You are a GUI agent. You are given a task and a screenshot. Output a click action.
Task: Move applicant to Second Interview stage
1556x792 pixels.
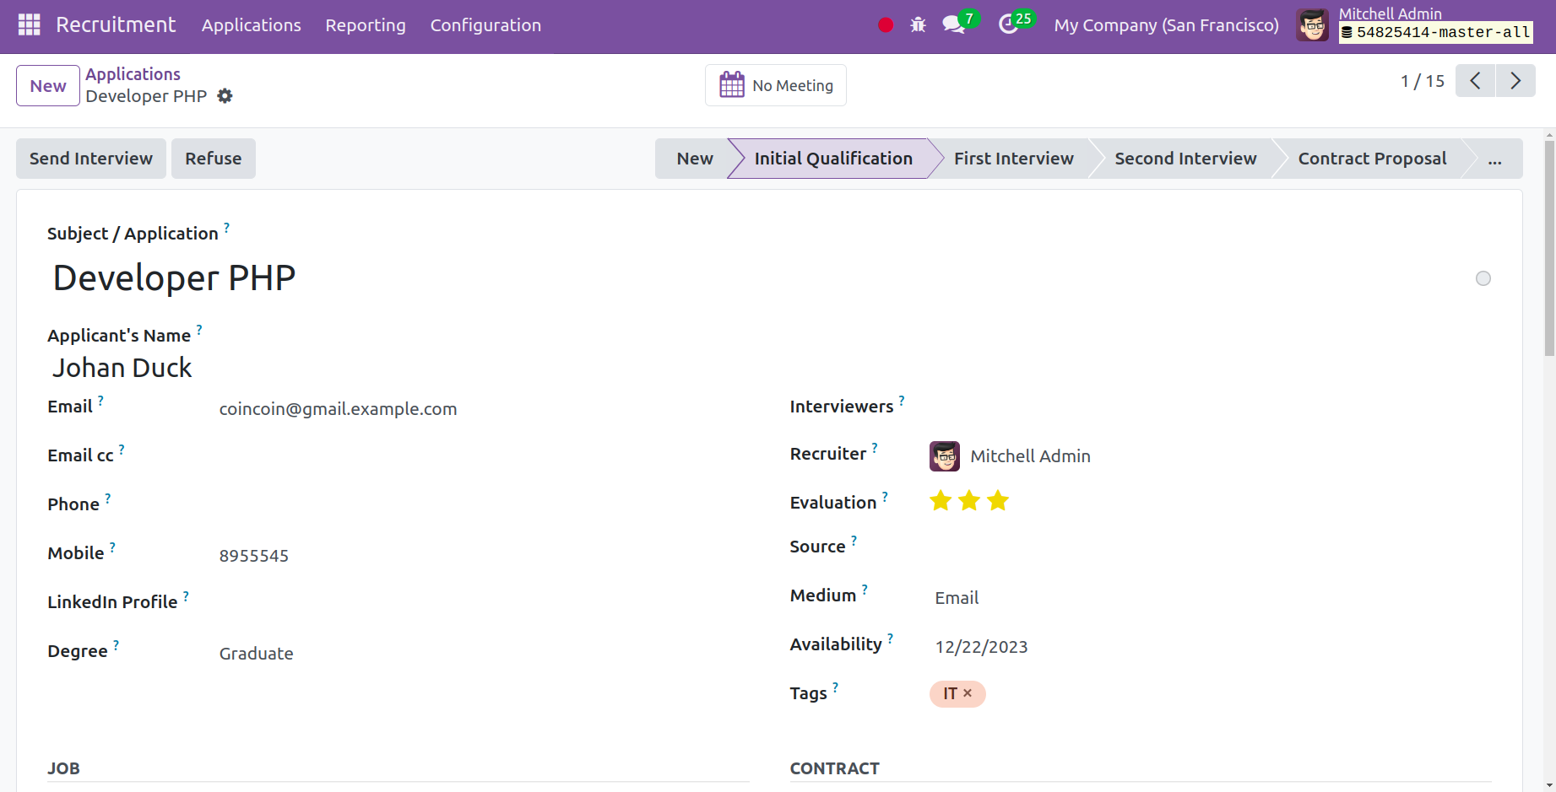coord(1185,159)
